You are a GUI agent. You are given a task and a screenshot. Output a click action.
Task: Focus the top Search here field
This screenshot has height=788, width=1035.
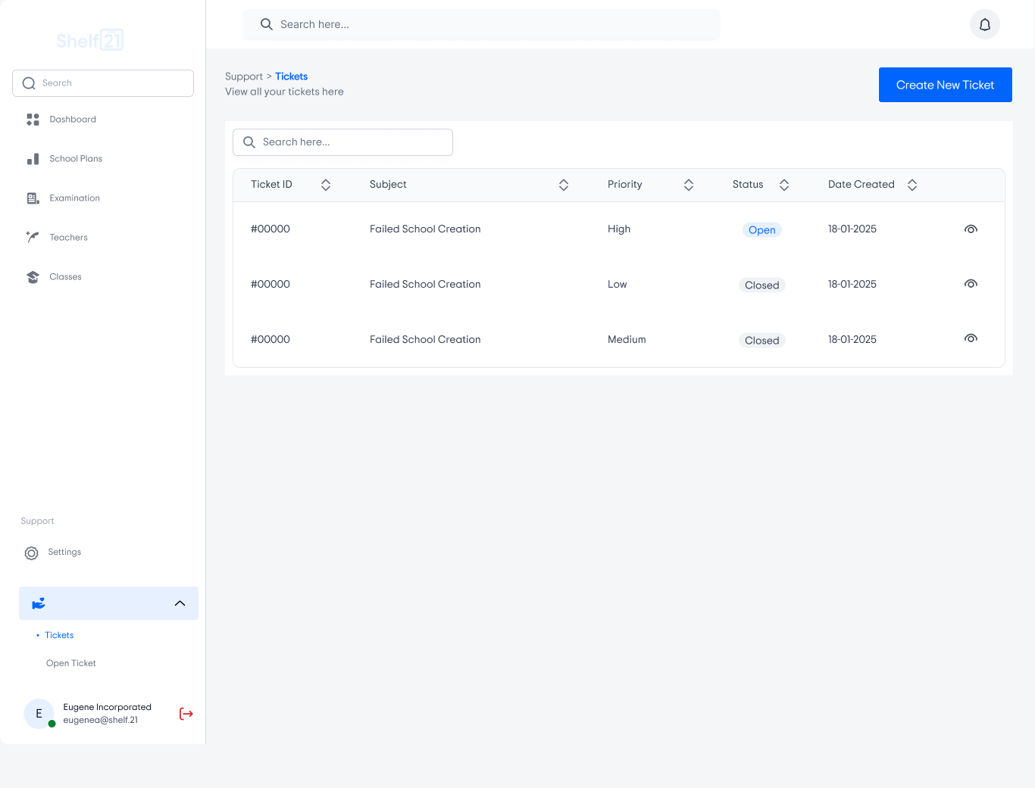[x=481, y=24]
